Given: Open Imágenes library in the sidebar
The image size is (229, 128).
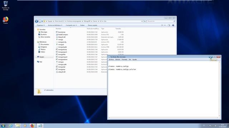Looking at the screenshot, I should pos(44,47).
